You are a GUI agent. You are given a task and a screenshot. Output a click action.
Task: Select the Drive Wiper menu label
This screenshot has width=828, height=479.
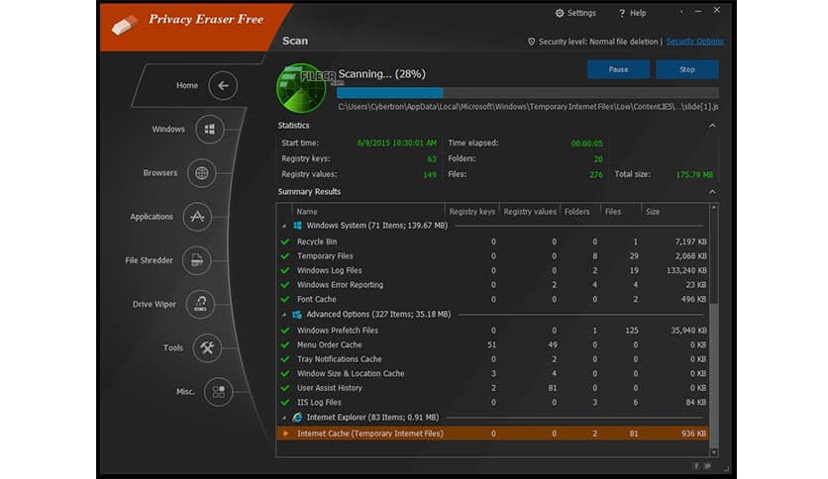pos(155,305)
